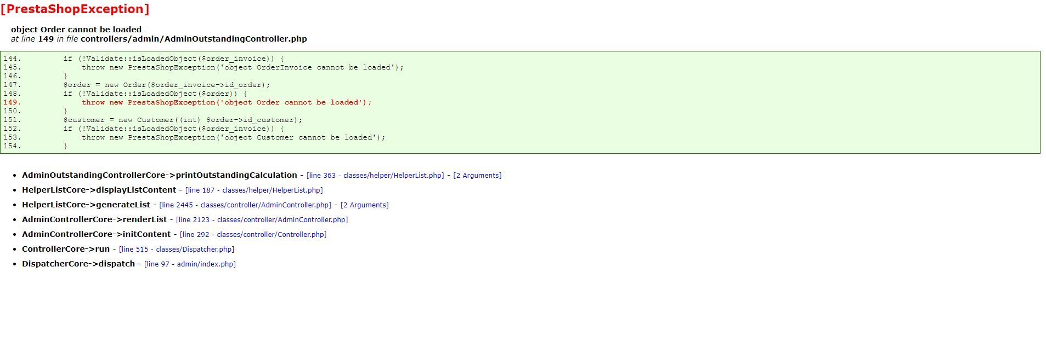
Task: Click code line 152 isLoadedObject check
Action: pos(173,129)
